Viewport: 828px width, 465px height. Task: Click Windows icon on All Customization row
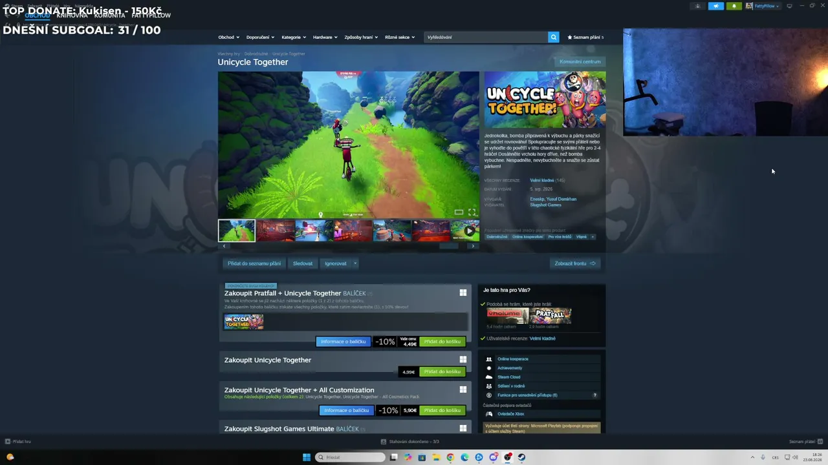click(463, 389)
